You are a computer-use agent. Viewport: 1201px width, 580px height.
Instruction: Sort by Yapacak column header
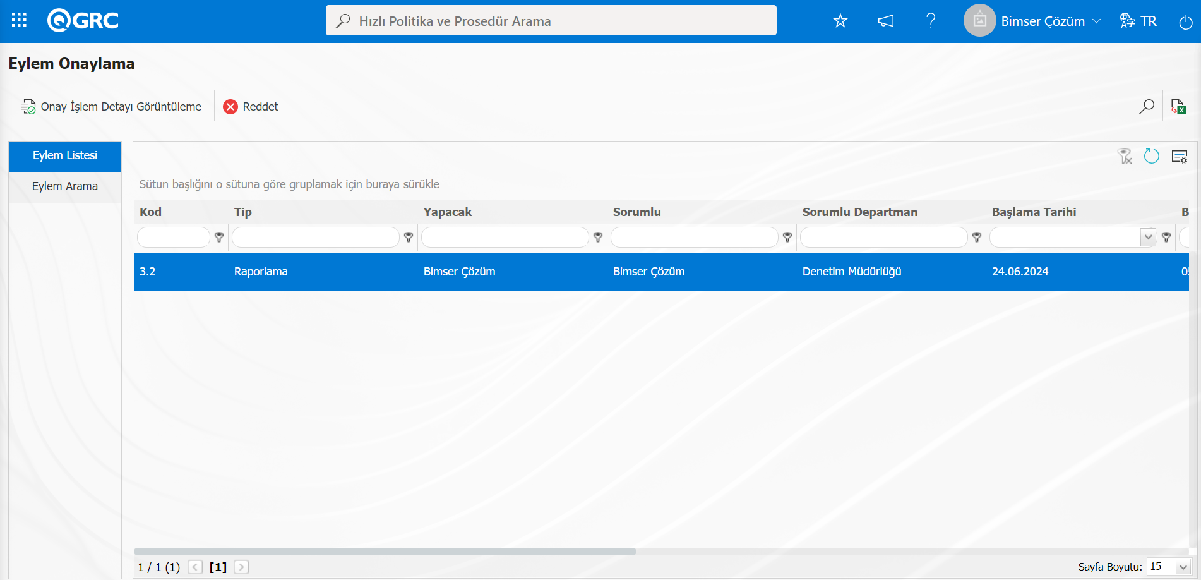[x=447, y=212]
